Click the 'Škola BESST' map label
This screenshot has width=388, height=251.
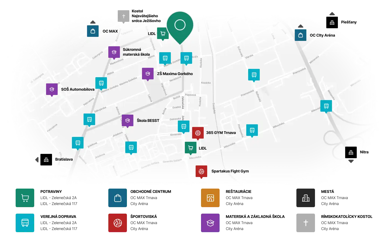(148, 121)
